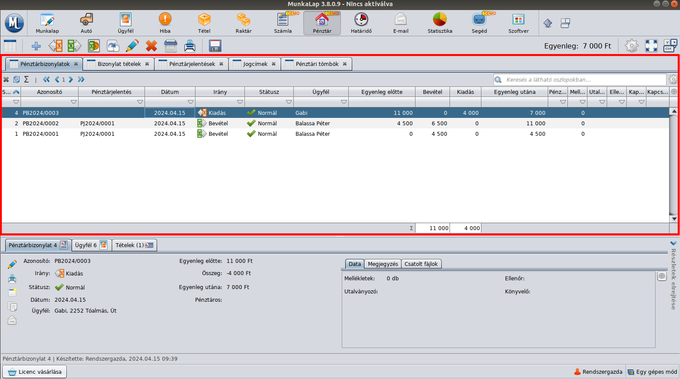Select the Megjegyzés tab in details
This screenshot has height=379, width=680.
coord(382,264)
